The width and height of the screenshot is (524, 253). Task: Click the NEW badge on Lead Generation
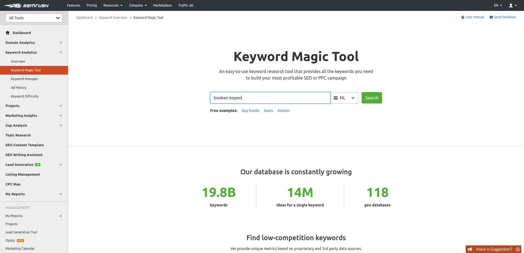[38, 165]
